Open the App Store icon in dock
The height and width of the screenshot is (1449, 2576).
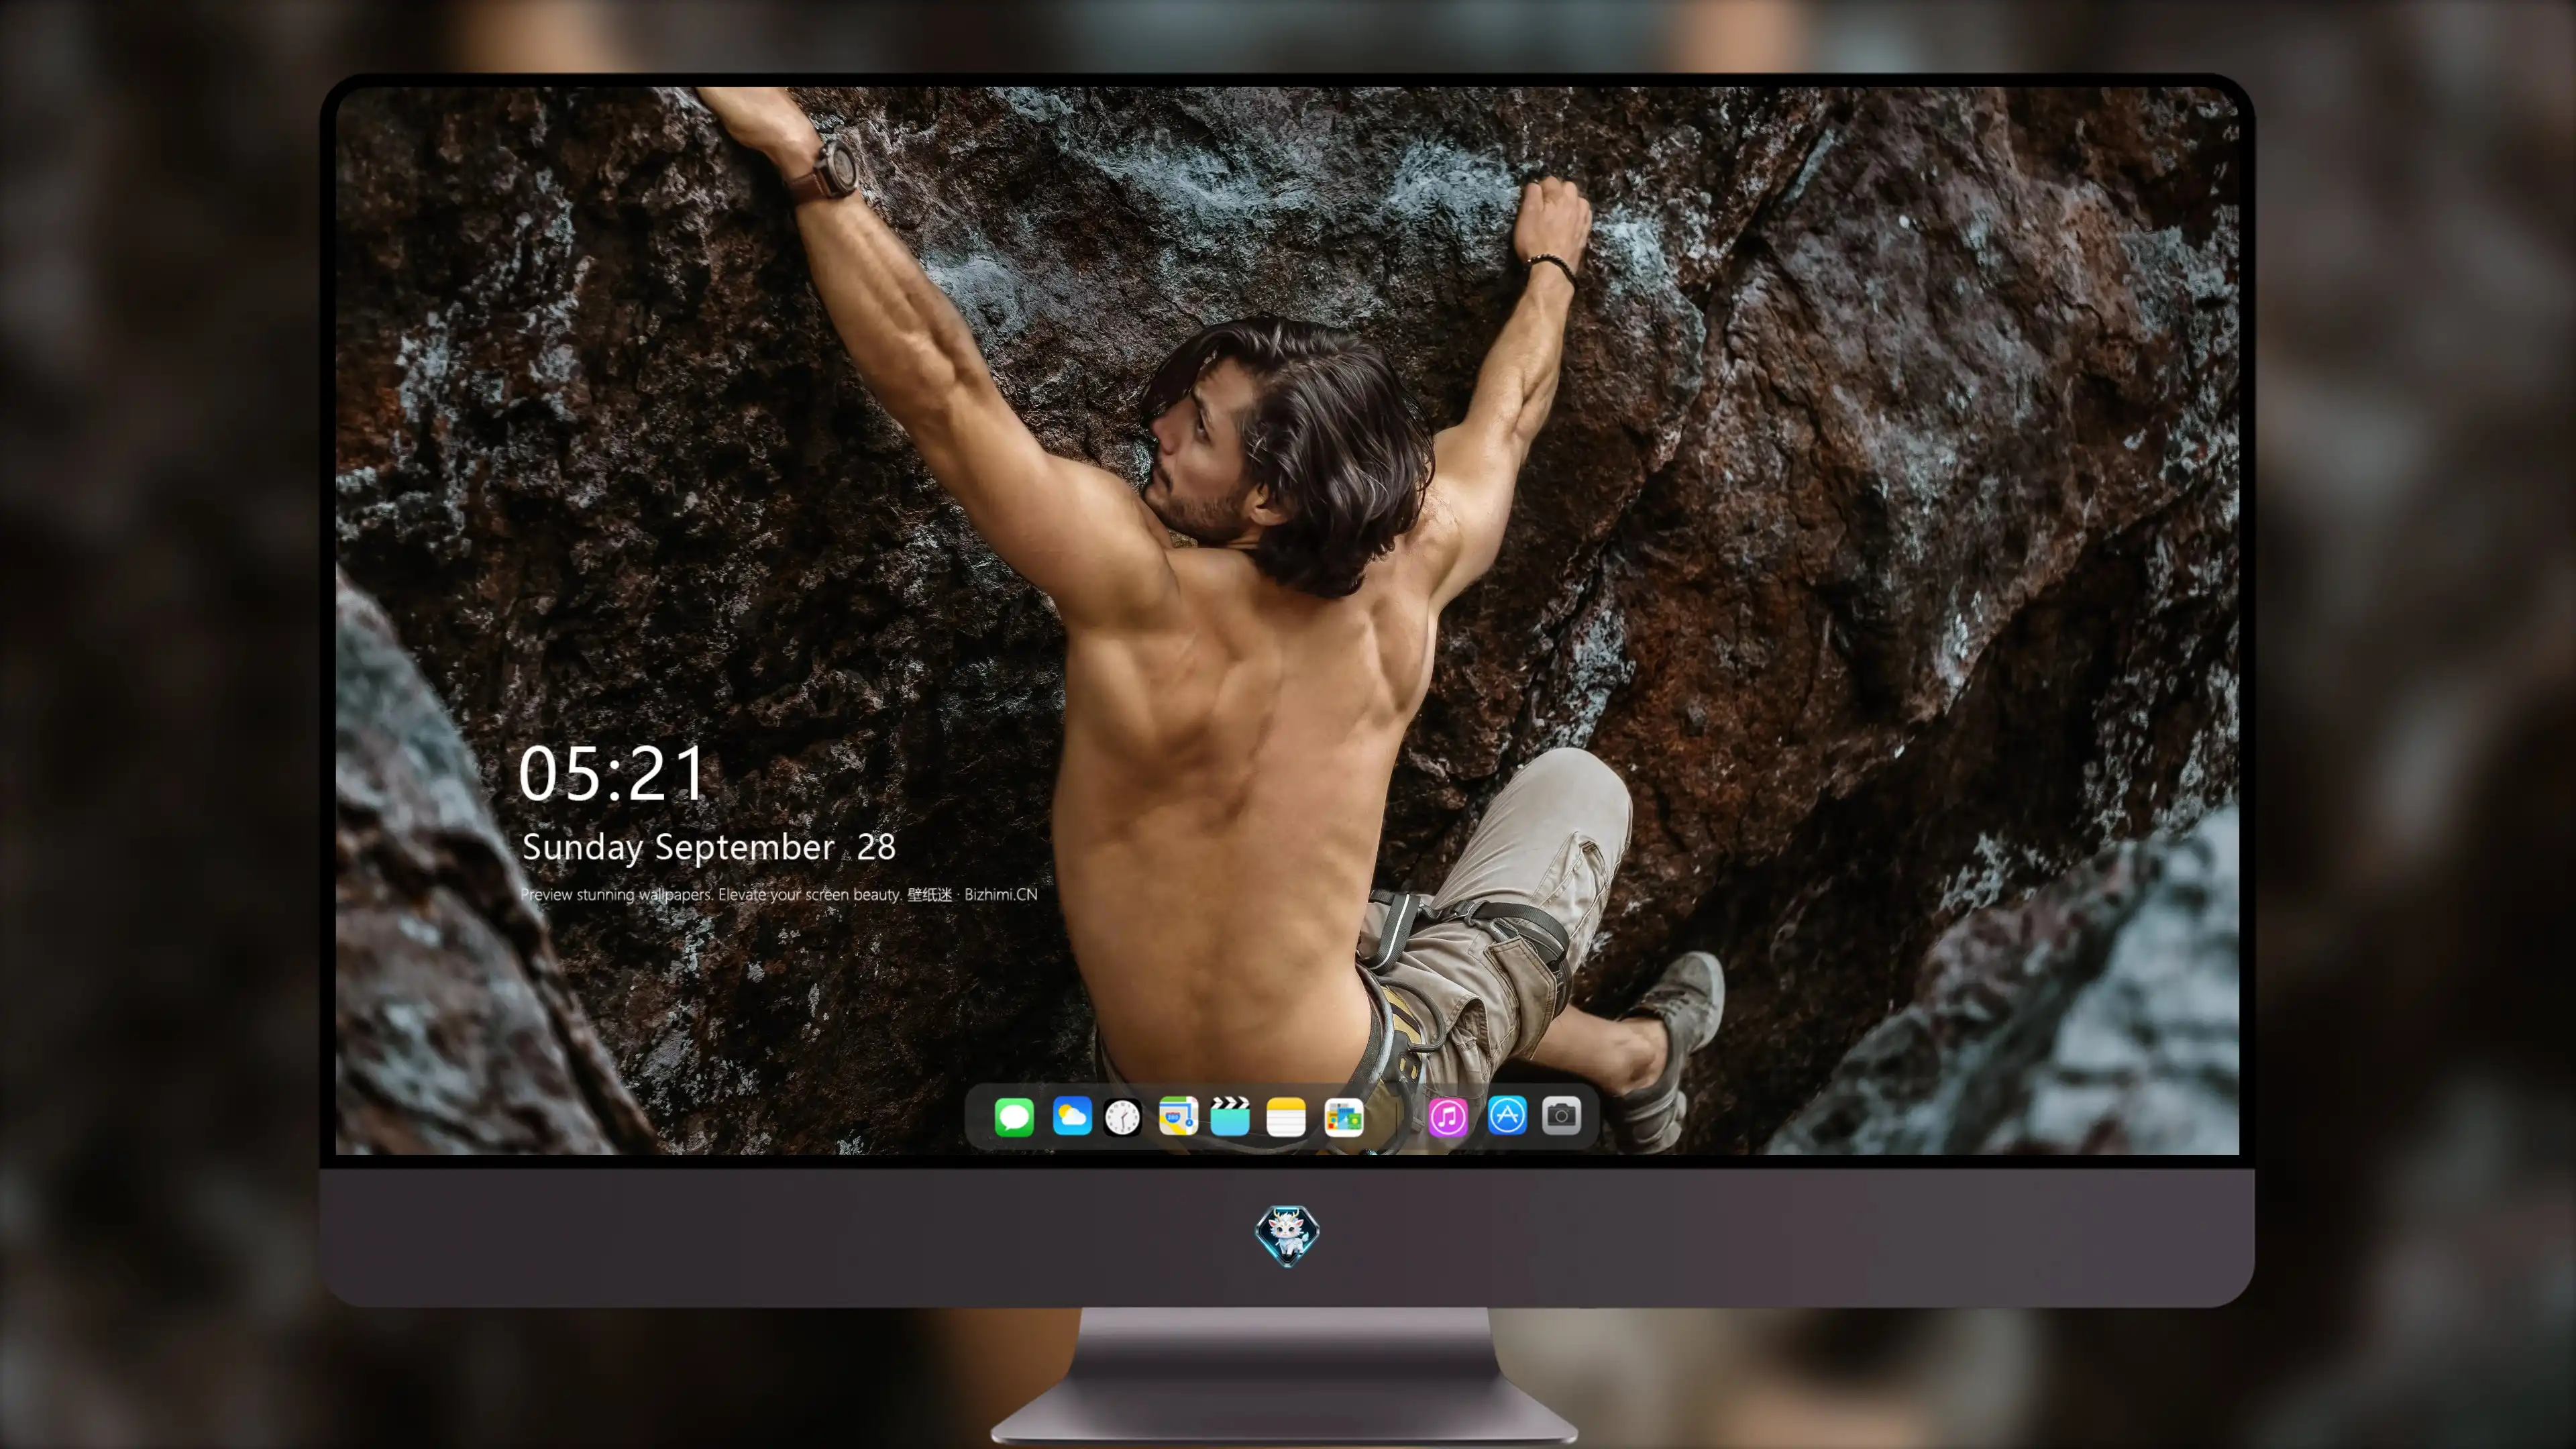tap(1507, 1115)
